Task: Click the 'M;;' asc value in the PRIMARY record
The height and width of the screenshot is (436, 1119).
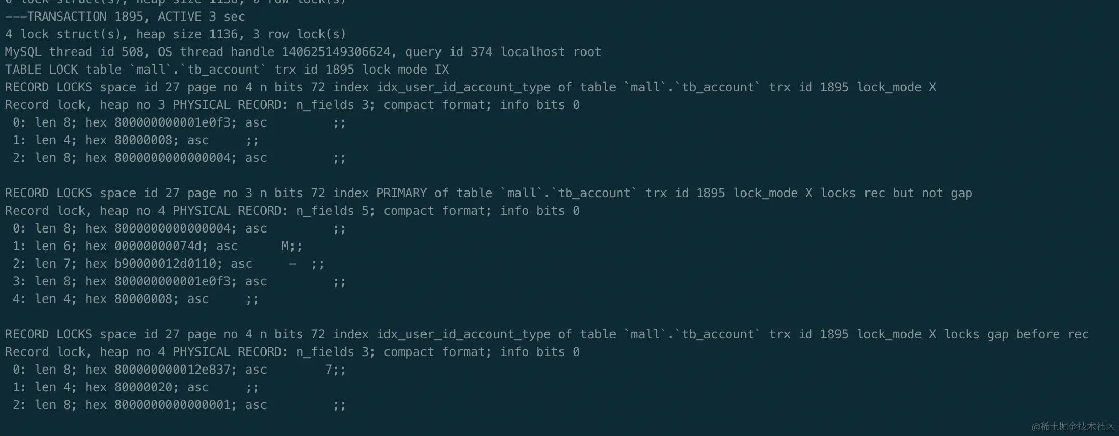Action: 291,246
